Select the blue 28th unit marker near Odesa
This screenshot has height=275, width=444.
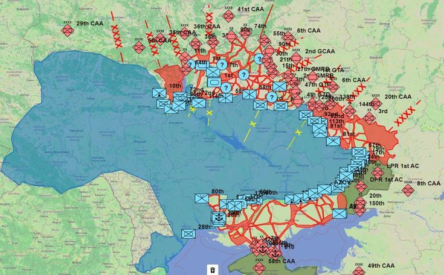pos(188,234)
